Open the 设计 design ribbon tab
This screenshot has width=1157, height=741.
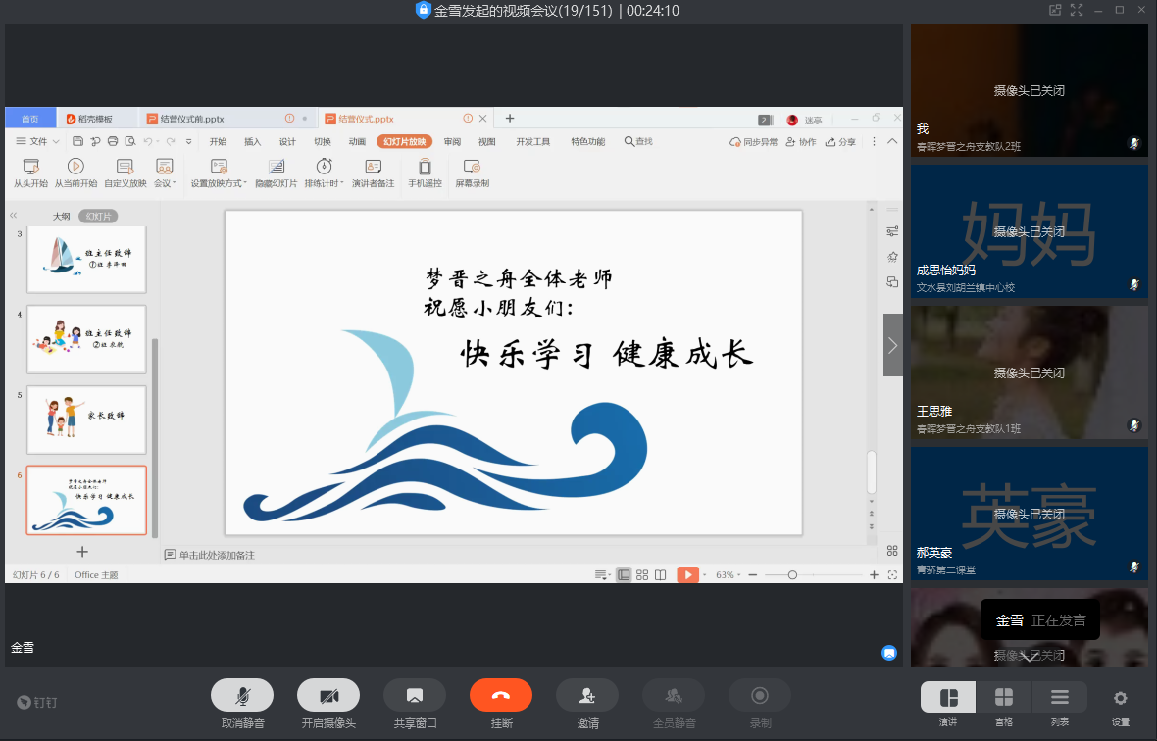(x=287, y=141)
